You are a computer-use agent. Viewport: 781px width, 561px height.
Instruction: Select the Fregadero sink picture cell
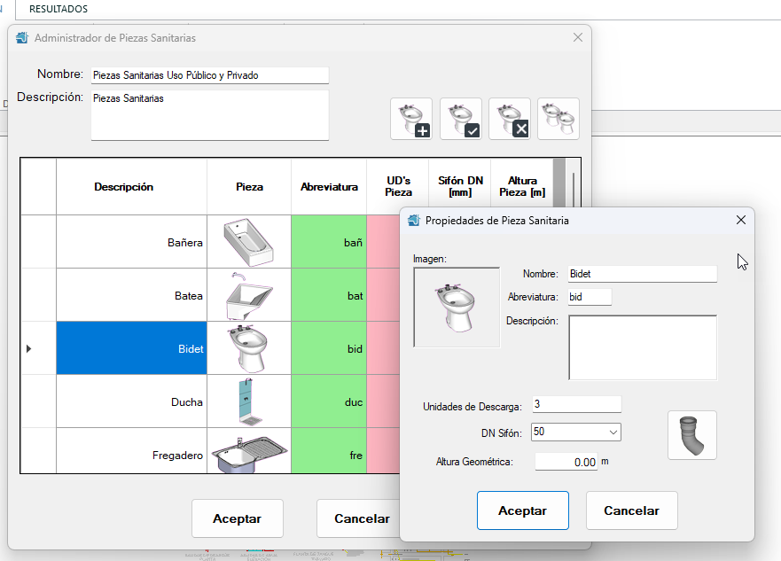click(249, 450)
